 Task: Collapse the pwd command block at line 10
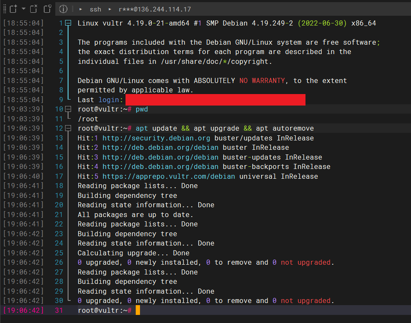click(x=68, y=109)
